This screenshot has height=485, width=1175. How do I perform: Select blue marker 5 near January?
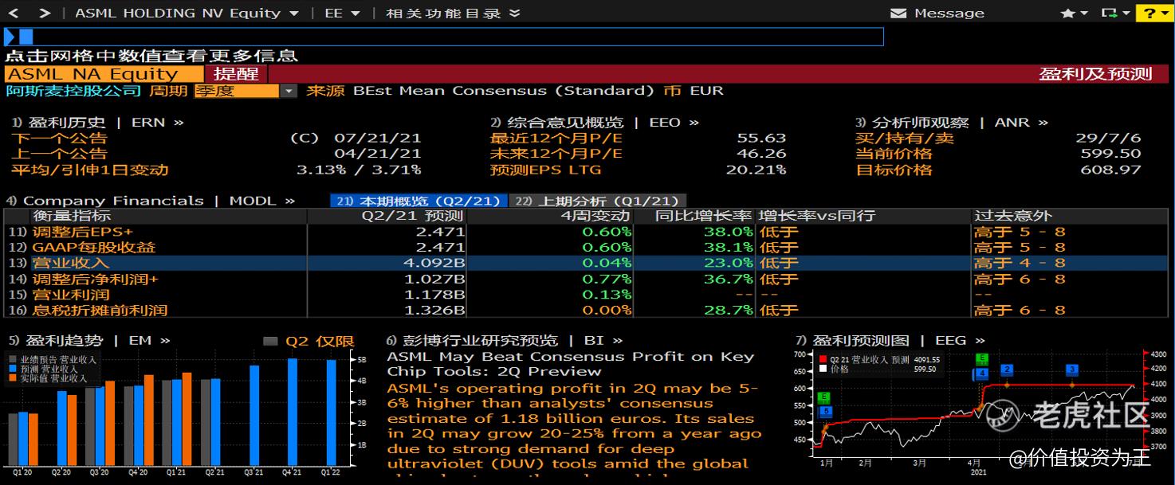point(825,411)
